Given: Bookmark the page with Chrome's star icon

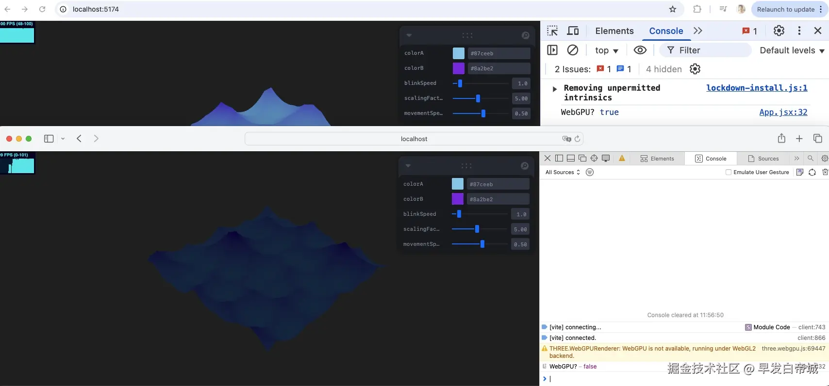Looking at the screenshot, I should pos(673,9).
